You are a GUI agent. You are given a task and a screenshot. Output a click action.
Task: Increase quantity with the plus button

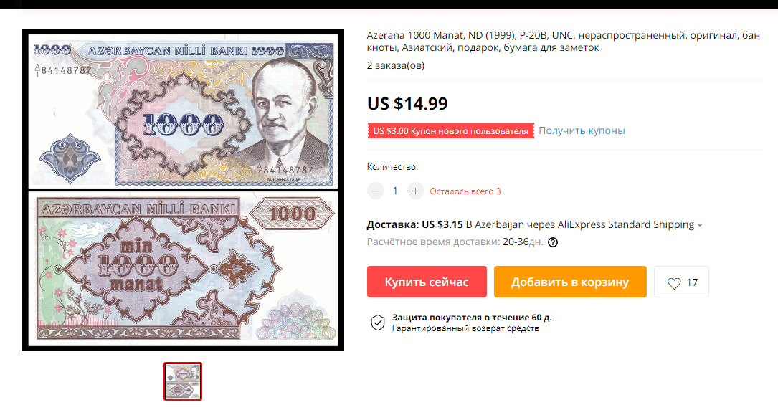[415, 191]
